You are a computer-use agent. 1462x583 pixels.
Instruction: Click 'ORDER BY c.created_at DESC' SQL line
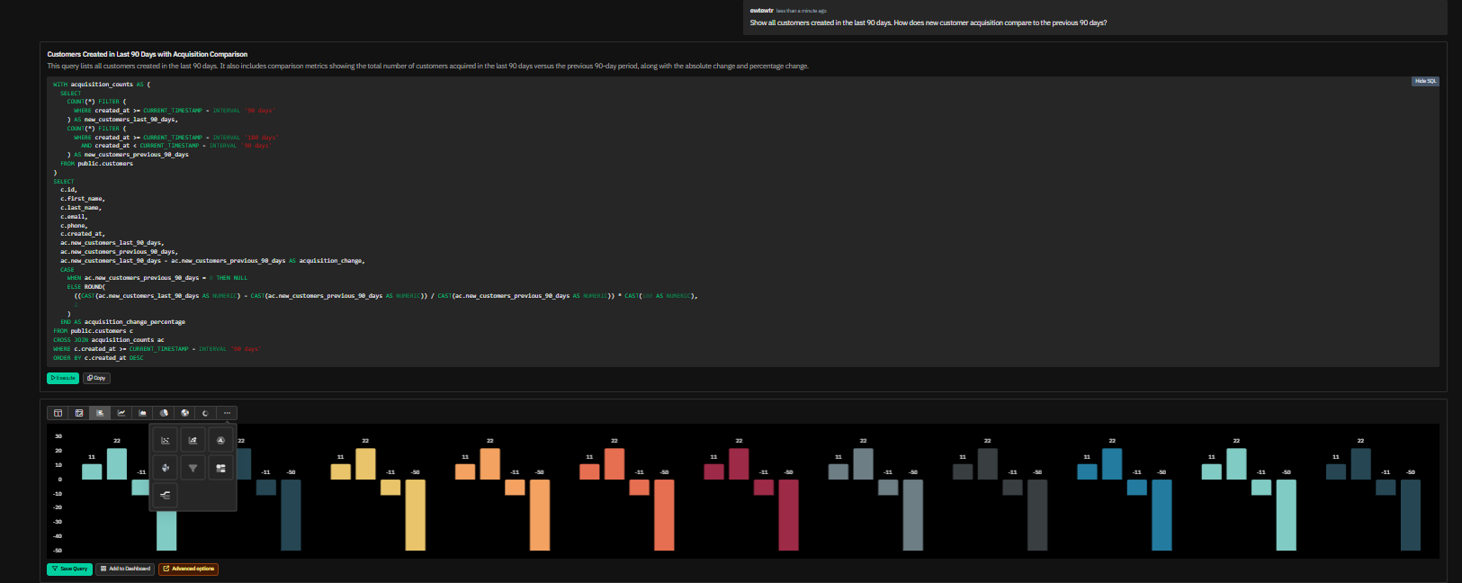(98, 358)
